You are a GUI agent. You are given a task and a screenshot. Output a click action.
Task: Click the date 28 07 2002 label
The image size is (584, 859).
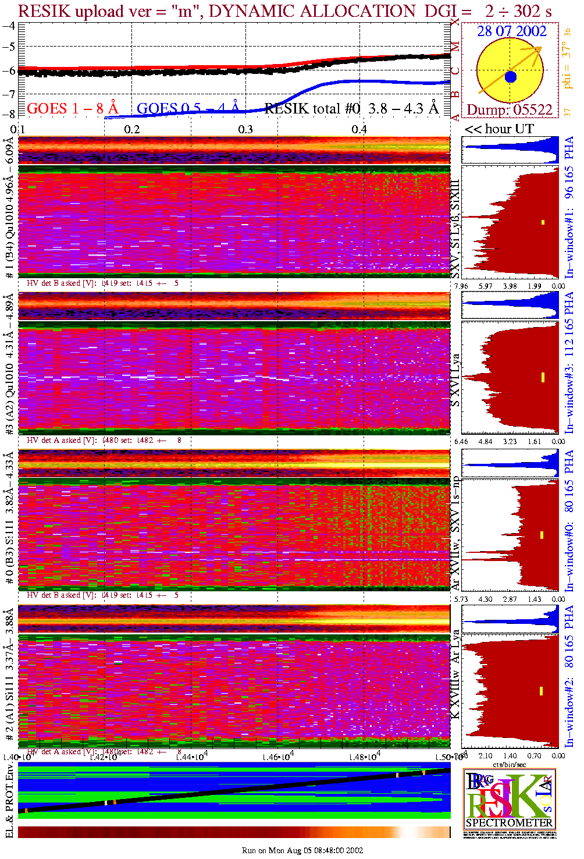511,31
